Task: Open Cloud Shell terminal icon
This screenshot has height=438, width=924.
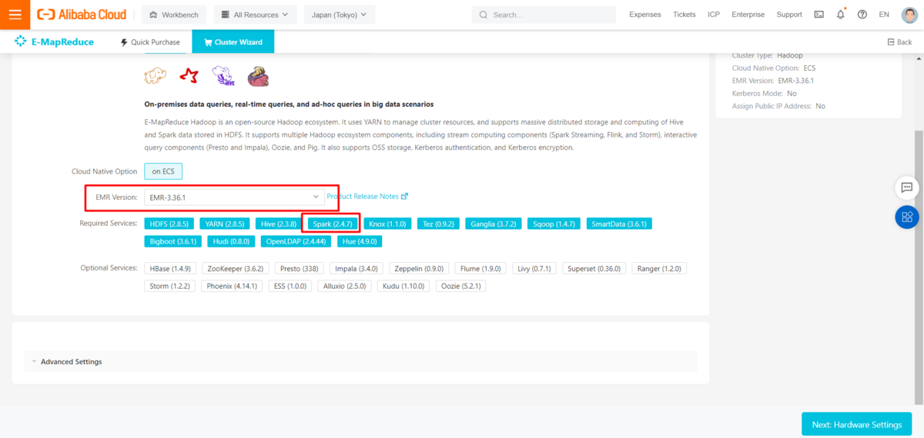Action: coord(819,15)
